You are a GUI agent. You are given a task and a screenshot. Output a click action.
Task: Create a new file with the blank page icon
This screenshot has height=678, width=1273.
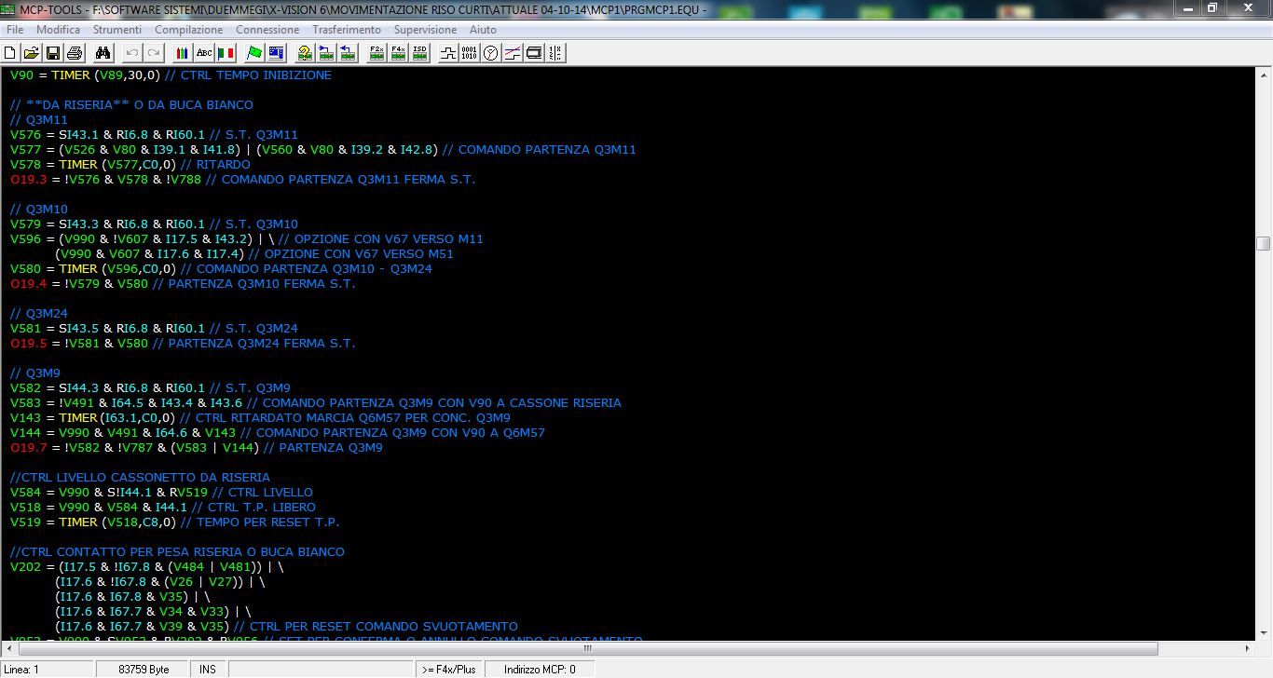(x=12, y=53)
